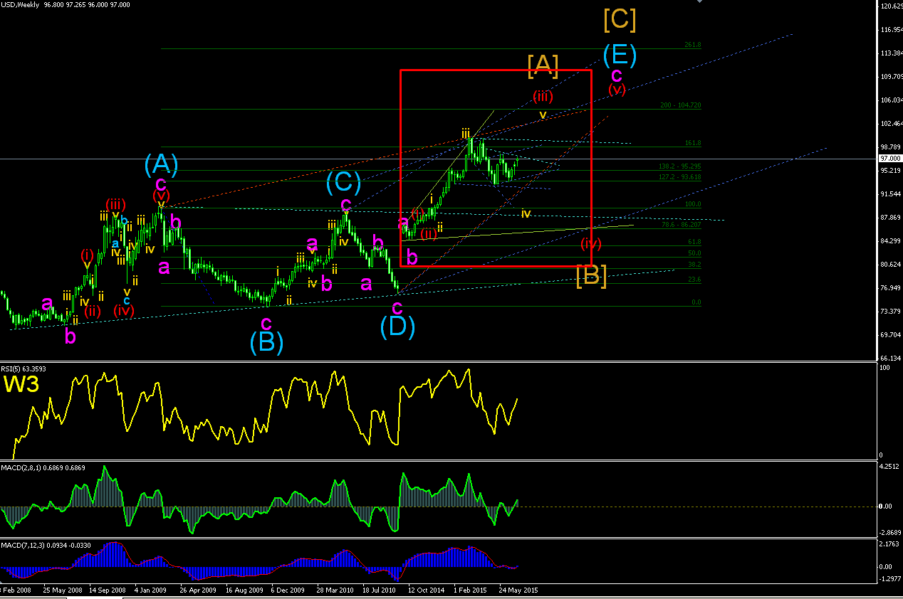The width and height of the screenshot is (903, 599).
Task: Select the 100.0 Fibonacci level label
Action: pos(692,204)
